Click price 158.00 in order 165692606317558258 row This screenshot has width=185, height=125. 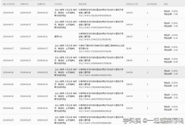129,60
